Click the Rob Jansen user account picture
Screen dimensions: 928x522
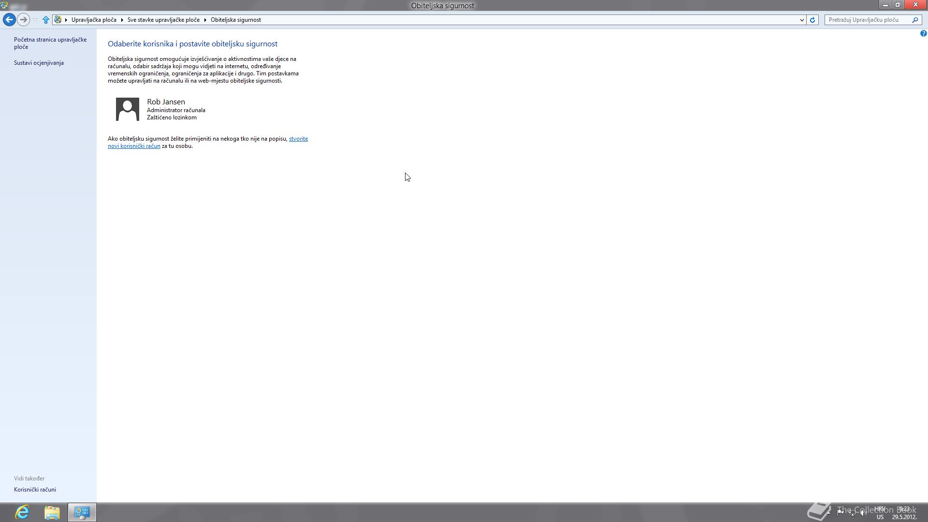coord(127,109)
